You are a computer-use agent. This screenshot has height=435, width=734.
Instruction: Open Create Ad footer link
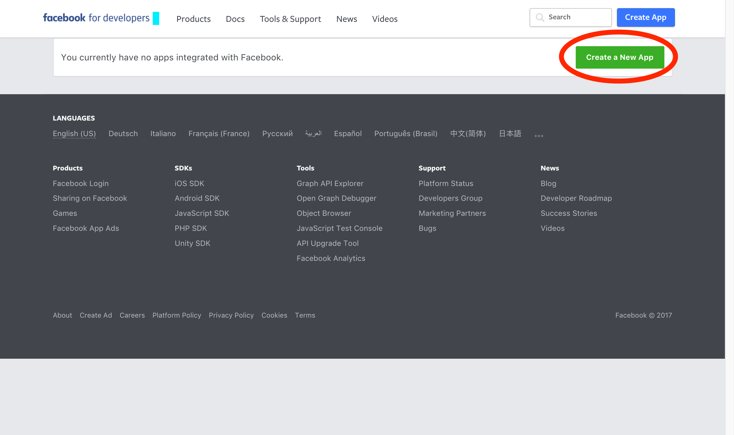tap(96, 315)
